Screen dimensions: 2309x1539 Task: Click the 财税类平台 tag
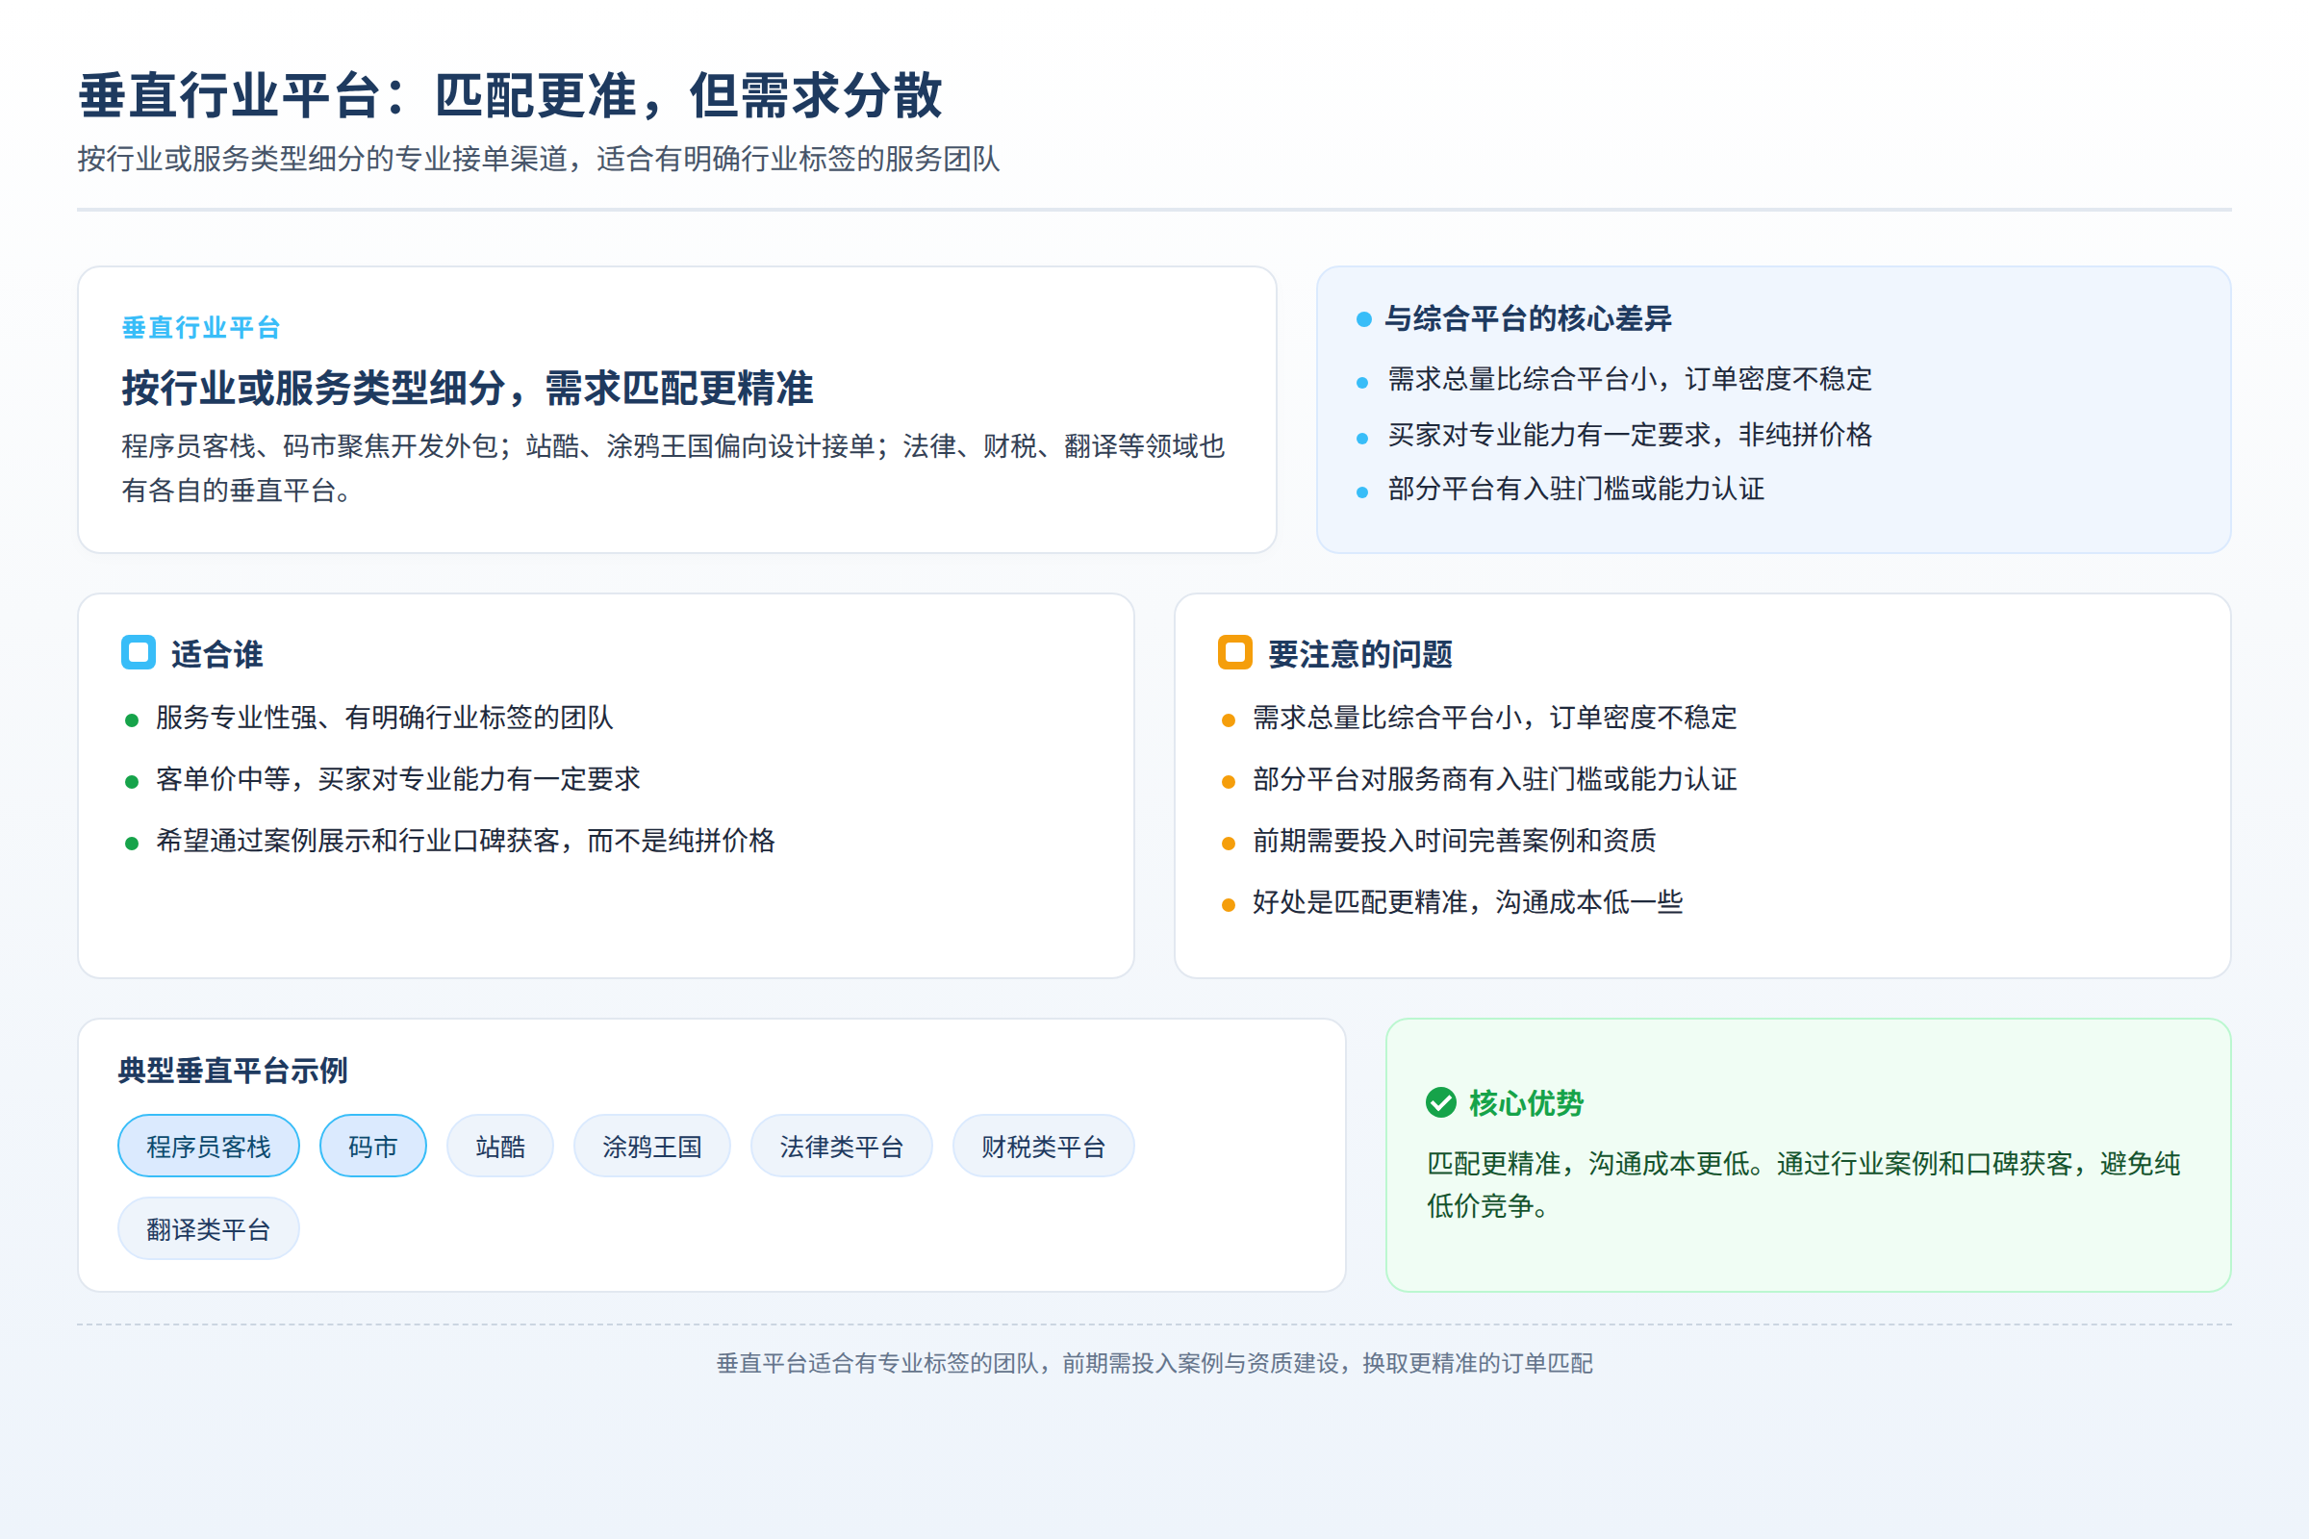[1044, 1146]
